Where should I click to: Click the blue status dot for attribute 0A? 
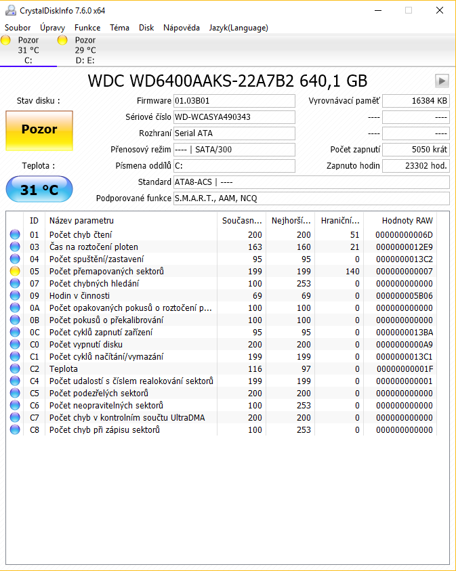15,308
